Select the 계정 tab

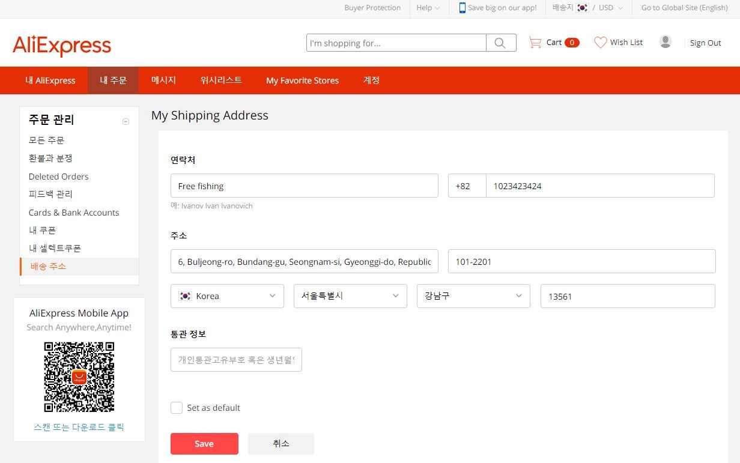[x=371, y=80]
